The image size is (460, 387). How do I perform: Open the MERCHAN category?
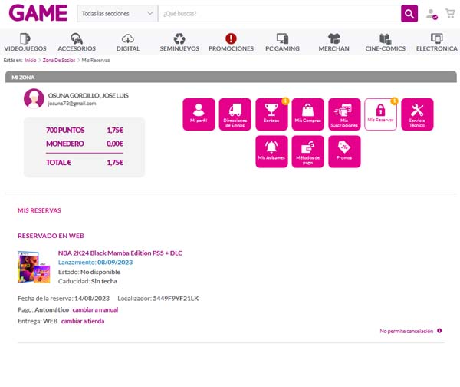click(x=333, y=42)
